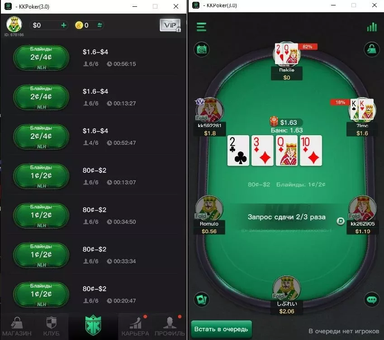Viewport: 384px width, 340px height.
Task: Click the locked VIP badge
Action: point(170,25)
